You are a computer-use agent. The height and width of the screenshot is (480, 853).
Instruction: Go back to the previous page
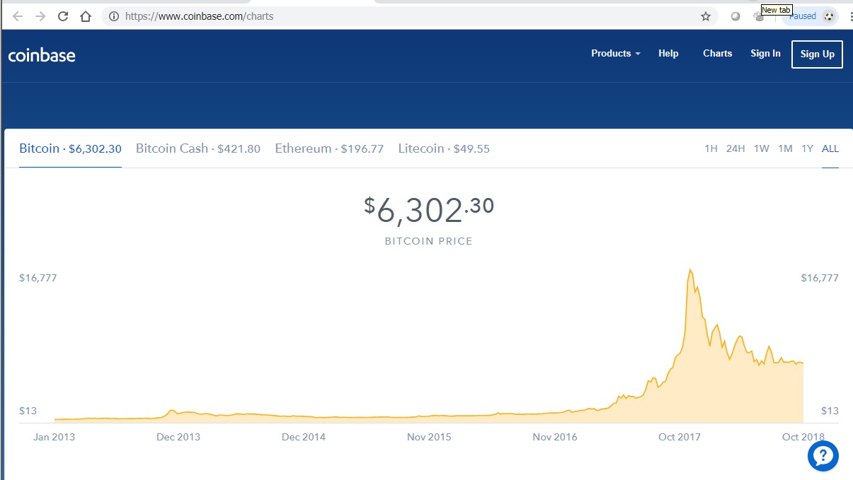[18, 16]
